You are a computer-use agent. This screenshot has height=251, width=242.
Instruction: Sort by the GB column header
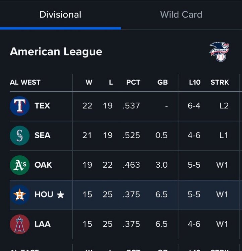[162, 82]
